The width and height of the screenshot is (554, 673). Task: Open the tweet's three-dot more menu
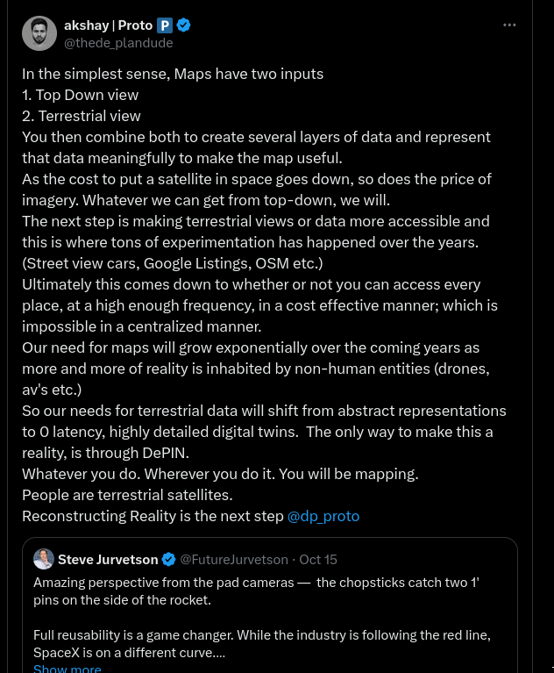click(x=509, y=25)
